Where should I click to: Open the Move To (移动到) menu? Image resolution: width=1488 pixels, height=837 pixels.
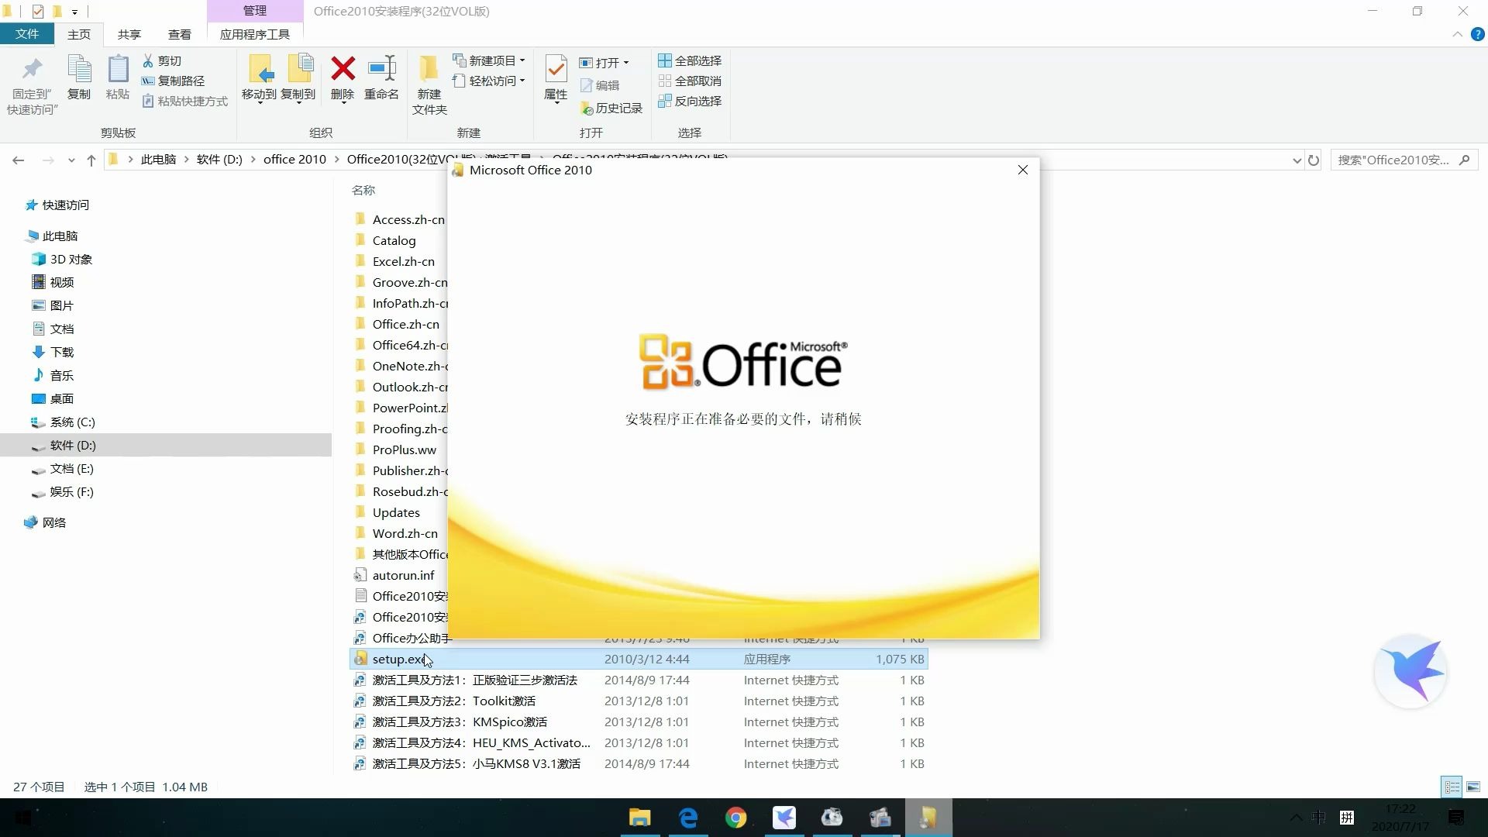259,79
